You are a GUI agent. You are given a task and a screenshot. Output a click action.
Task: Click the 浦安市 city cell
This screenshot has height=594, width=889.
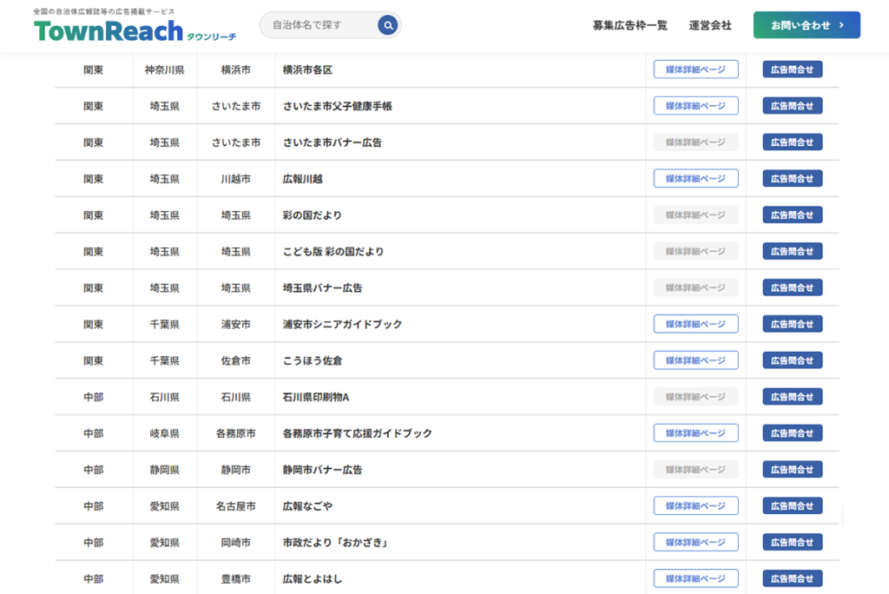(x=236, y=324)
